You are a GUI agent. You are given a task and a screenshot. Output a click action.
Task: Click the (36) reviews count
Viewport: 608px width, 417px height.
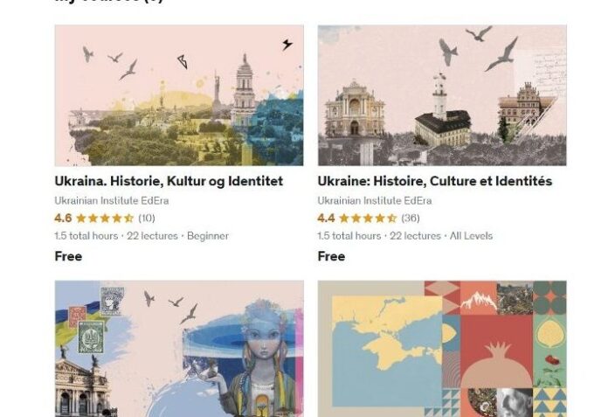[411, 218]
